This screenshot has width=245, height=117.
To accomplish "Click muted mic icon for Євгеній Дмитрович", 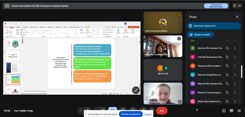I will pyautogui.click(x=227, y=57).
